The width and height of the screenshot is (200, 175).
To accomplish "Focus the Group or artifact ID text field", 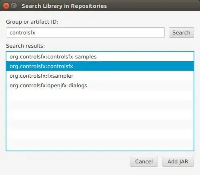I will (85, 32).
